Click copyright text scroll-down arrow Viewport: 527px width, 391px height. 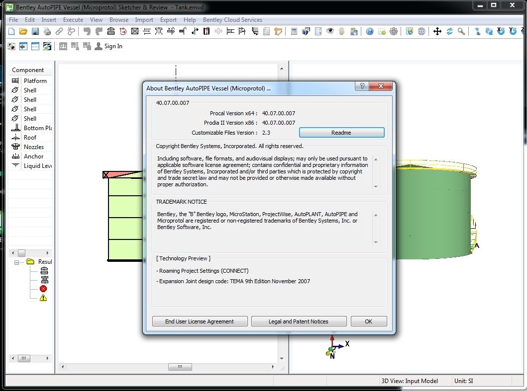pos(376,187)
